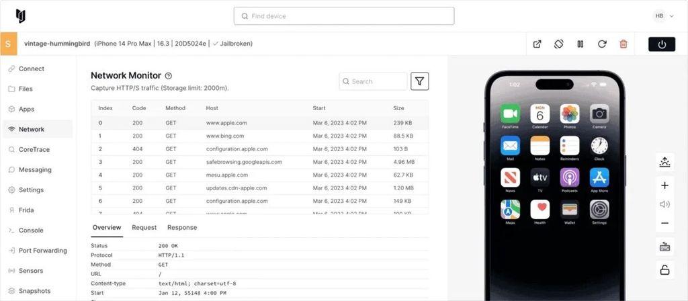Viewport: 688px width, 301px height.
Task: Click the 404 code in index 2 row
Action: point(137,149)
